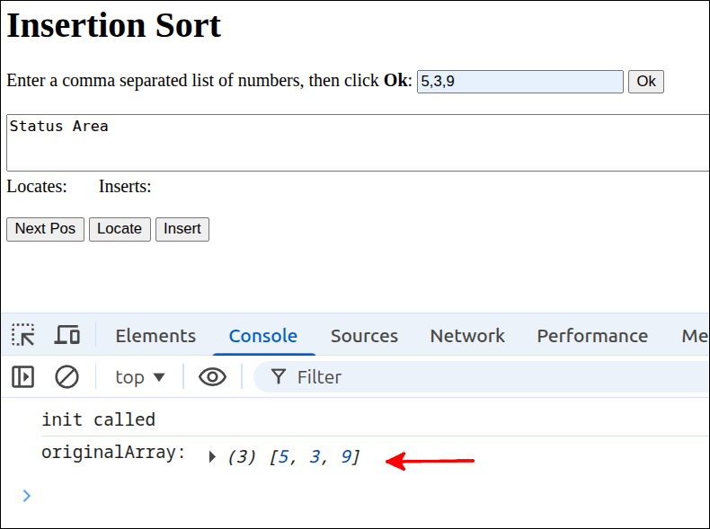Open the Sources tab
The image size is (710, 529).
(364, 336)
